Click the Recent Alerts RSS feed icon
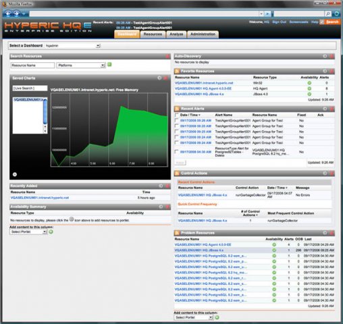 177,109
